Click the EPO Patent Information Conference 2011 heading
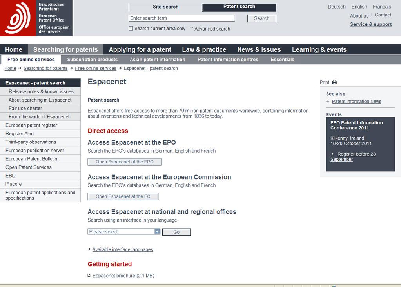The height and width of the screenshot is (287, 401). (x=356, y=125)
